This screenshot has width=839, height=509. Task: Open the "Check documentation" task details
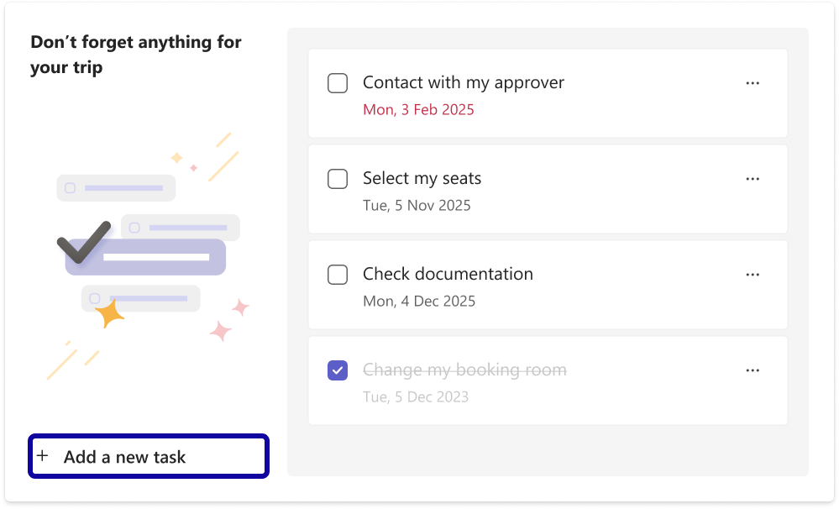point(447,274)
